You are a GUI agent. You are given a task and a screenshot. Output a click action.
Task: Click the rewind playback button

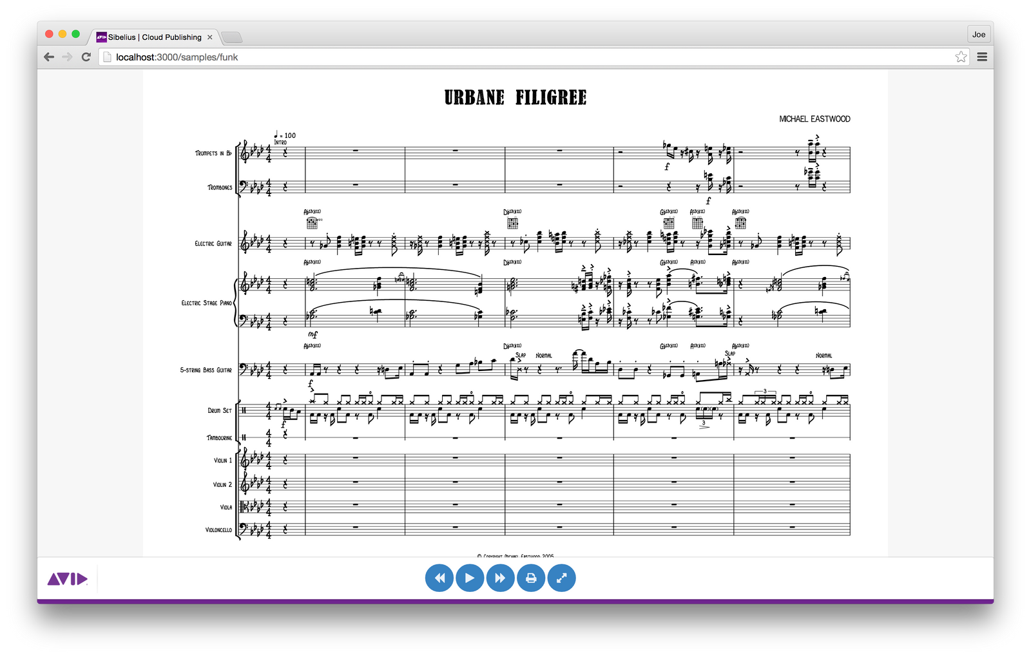(x=439, y=578)
